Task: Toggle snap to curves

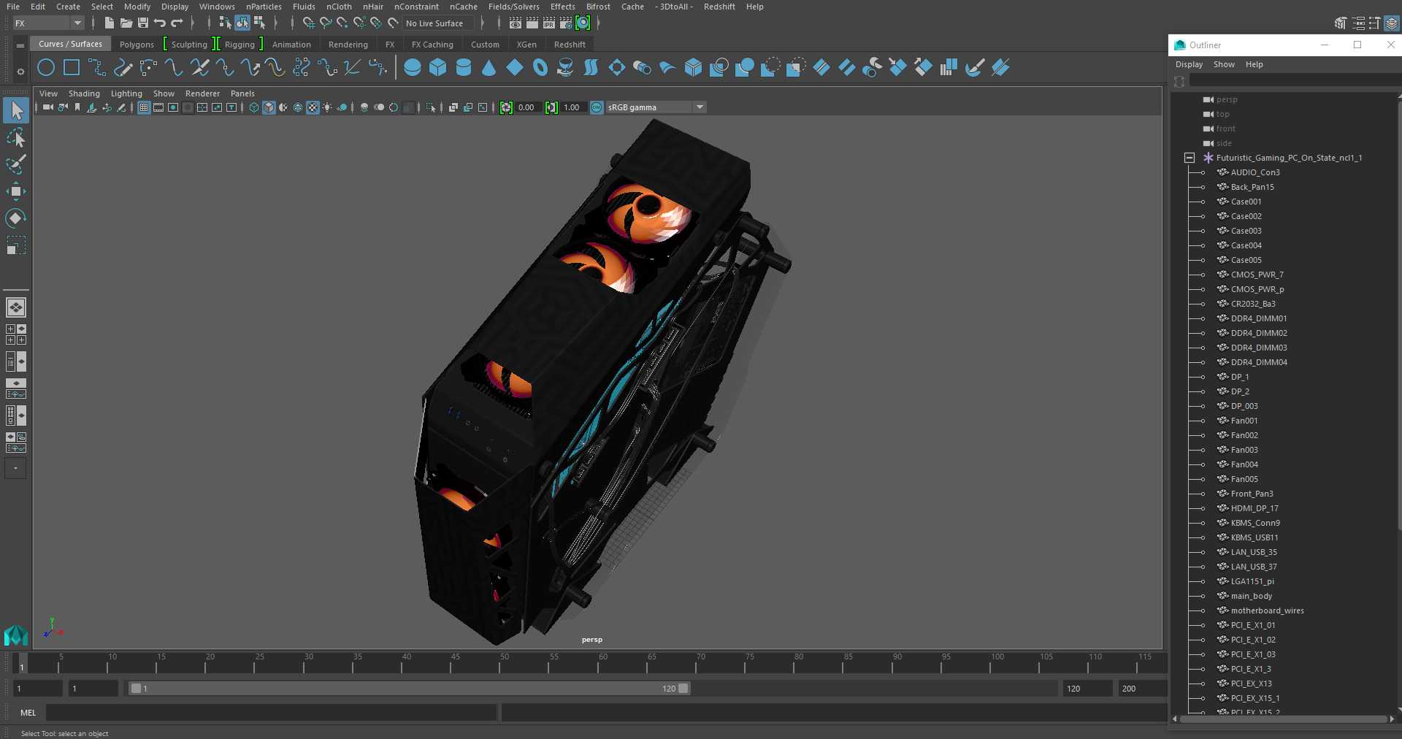Action: pyautogui.click(x=326, y=23)
